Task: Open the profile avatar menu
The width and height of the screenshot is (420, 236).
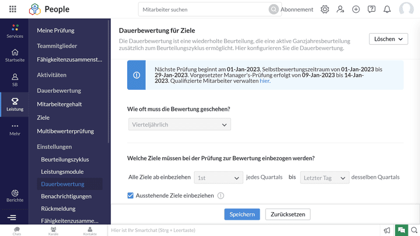Action: (407, 9)
